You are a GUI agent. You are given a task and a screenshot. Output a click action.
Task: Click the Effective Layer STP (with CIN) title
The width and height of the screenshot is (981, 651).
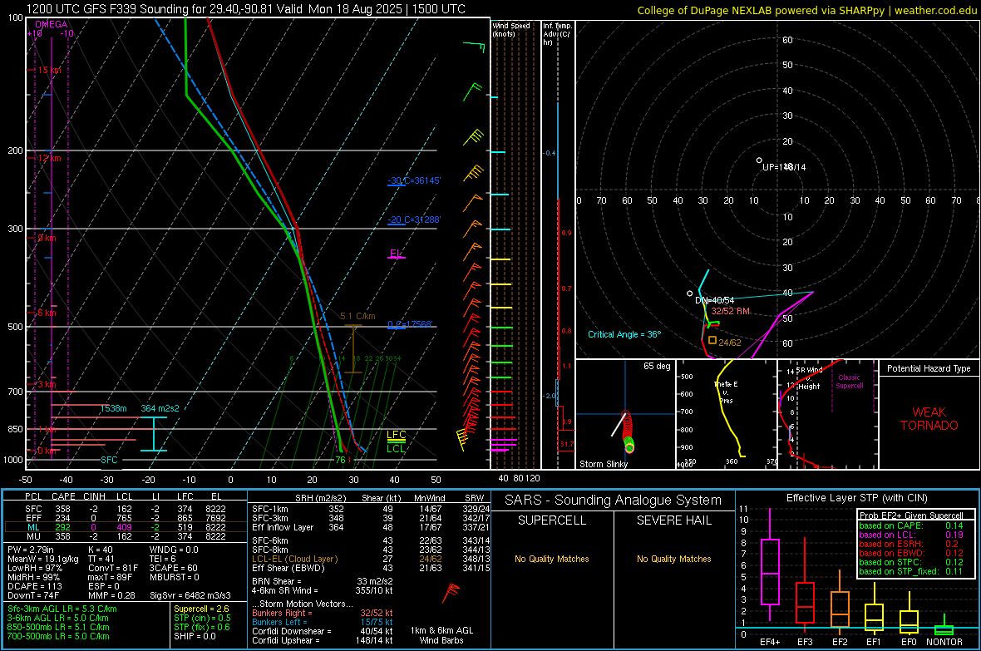tap(856, 498)
